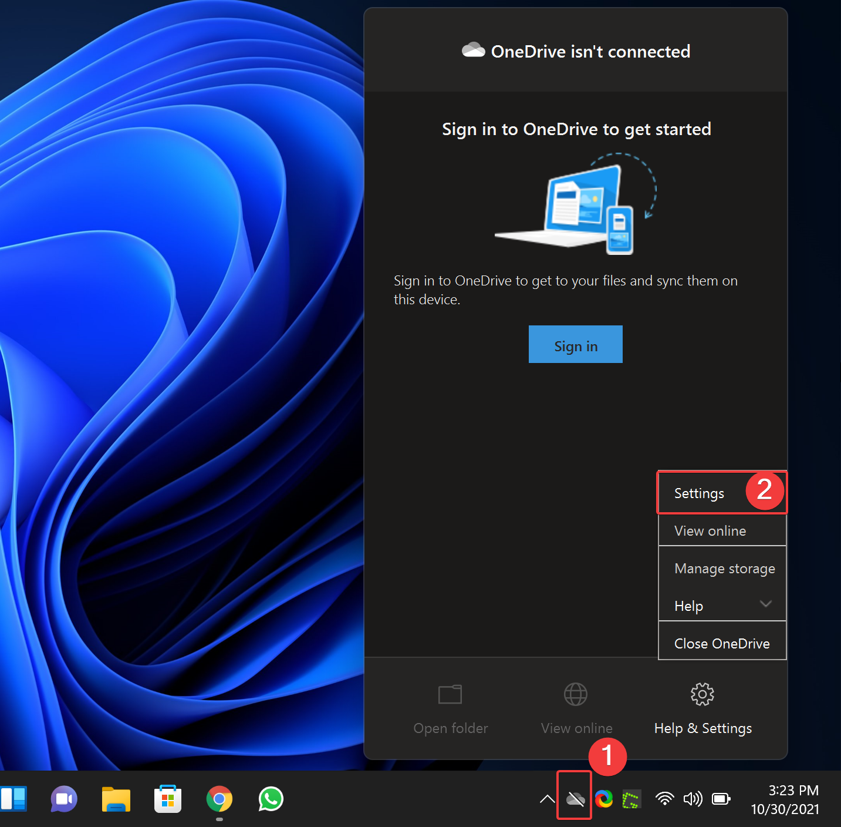Click the 'Sign in to OneDrive to get to your files' text
This screenshot has height=827, width=841.
pos(566,290)
